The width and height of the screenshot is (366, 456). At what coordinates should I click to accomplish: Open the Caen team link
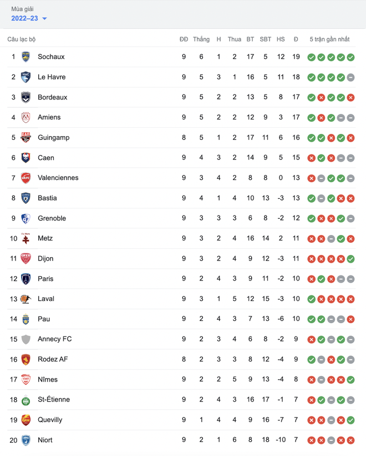[46, 158]
